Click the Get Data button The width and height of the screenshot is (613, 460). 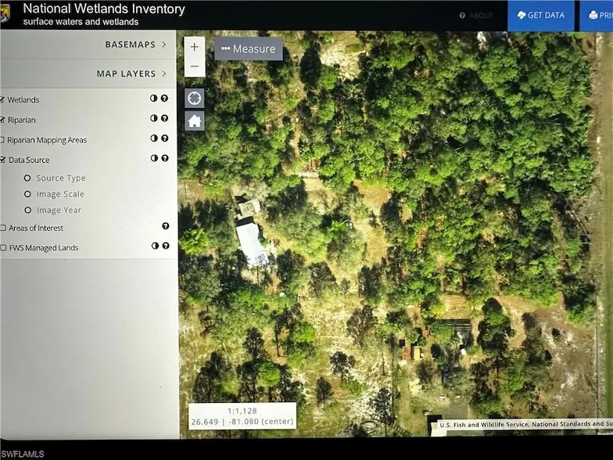tap(541, 16)
